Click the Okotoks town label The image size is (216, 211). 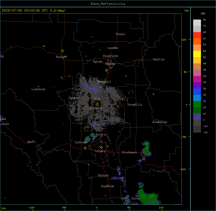[103, 175]
